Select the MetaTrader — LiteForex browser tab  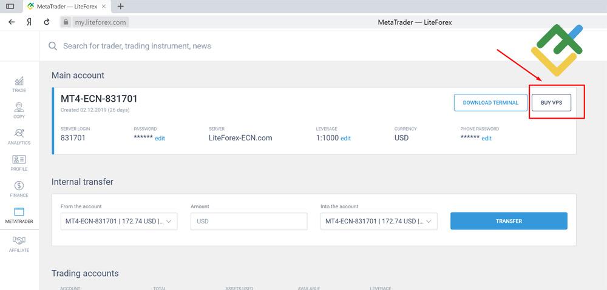click(x=67, y=7)
